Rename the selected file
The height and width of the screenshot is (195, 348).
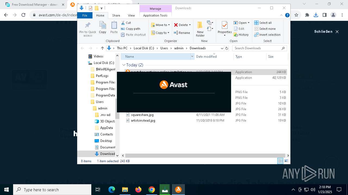coord(182,33)
